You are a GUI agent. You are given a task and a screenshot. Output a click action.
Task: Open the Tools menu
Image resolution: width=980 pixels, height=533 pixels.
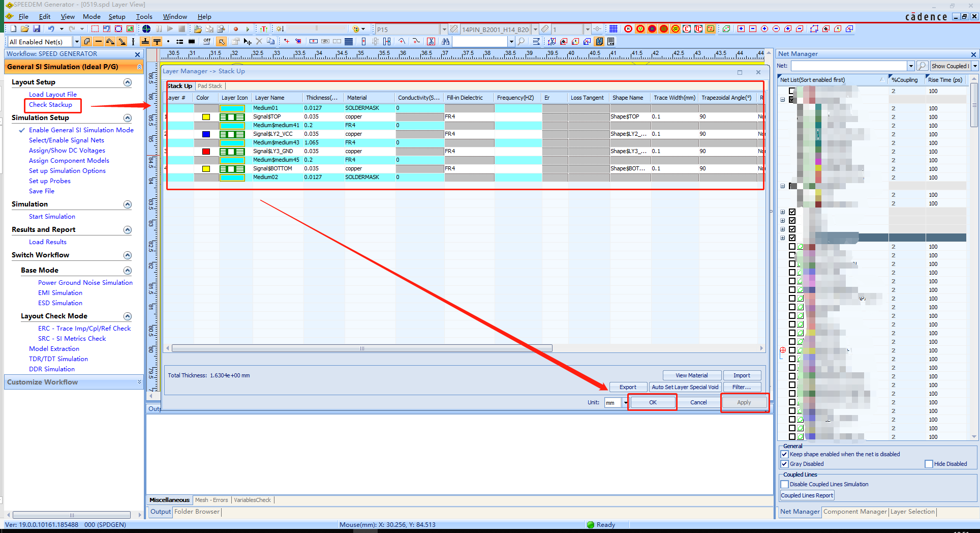[144, 17]
